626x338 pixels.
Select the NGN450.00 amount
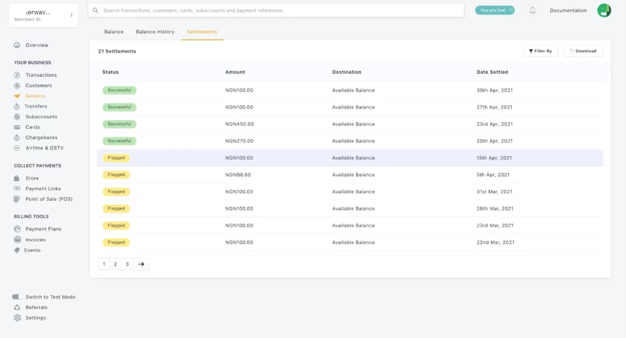point(240,124)
